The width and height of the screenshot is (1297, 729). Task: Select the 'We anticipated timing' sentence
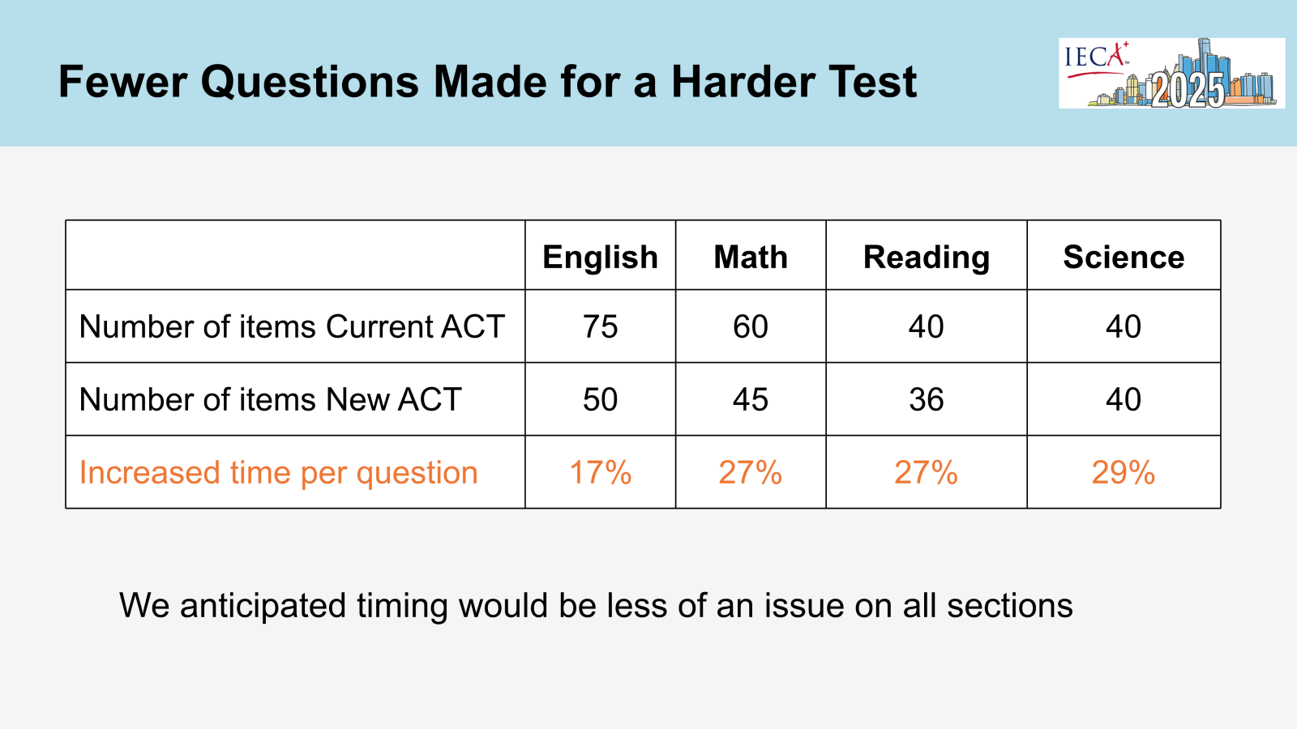[596, 606]
